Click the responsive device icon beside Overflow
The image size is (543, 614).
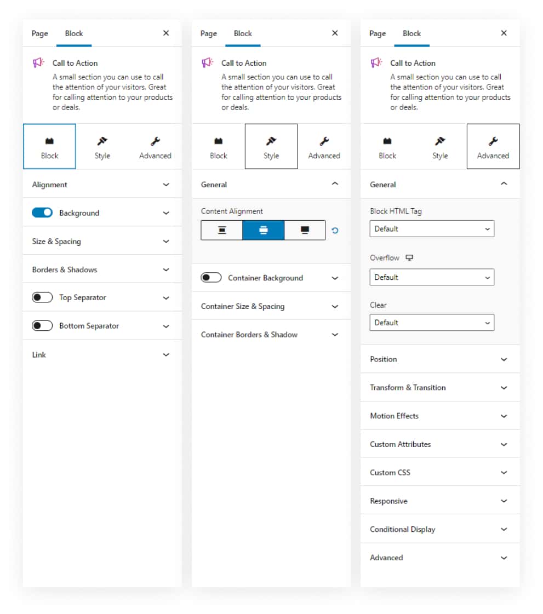409,258
